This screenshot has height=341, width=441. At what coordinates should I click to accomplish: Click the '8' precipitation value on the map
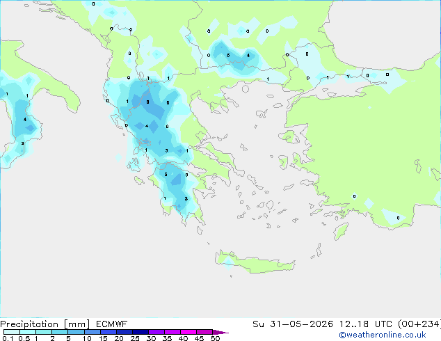point(147,102)
